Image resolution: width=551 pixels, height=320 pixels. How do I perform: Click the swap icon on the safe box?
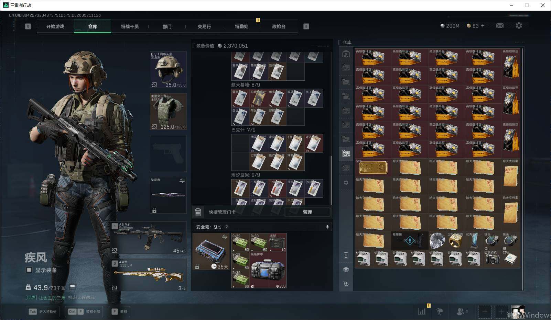(225, 237)
